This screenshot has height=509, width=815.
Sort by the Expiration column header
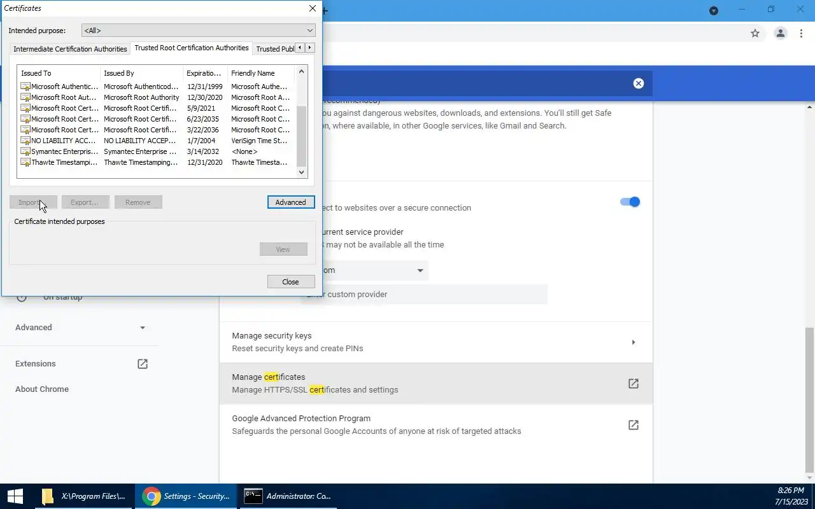point(205,73)
